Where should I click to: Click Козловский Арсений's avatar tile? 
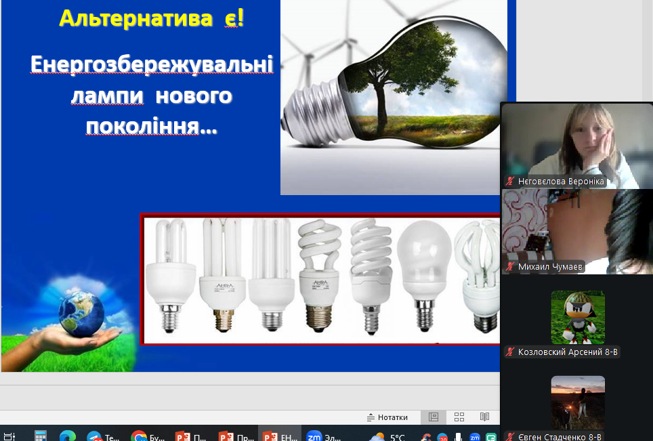(x=577, y=317)
